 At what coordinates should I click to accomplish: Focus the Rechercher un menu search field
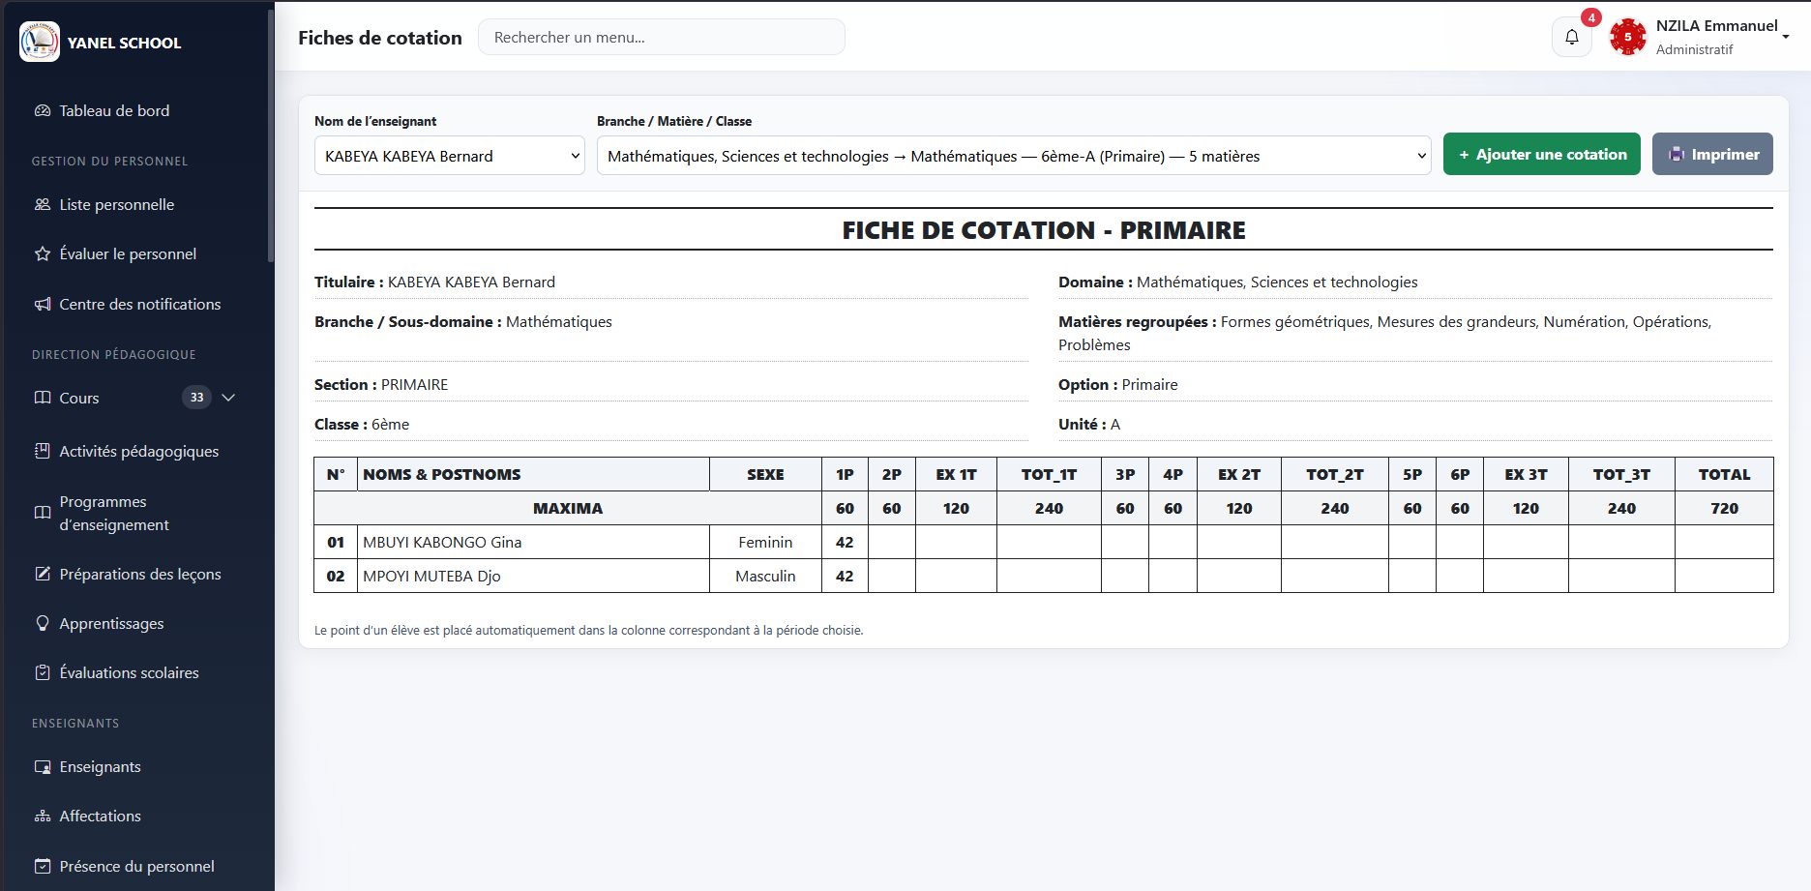coord(662,37)
